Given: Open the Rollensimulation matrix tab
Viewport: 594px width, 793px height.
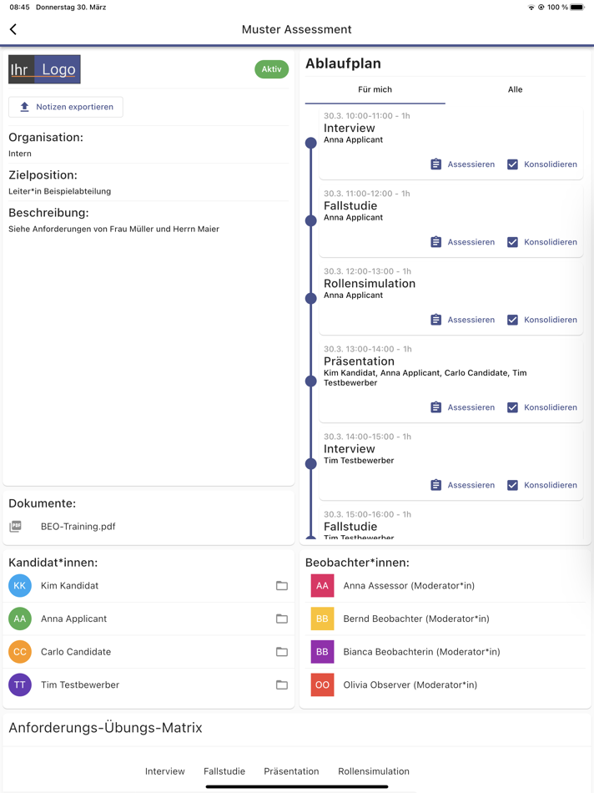Looking at the screenshot, I should (x=373, y=771).
